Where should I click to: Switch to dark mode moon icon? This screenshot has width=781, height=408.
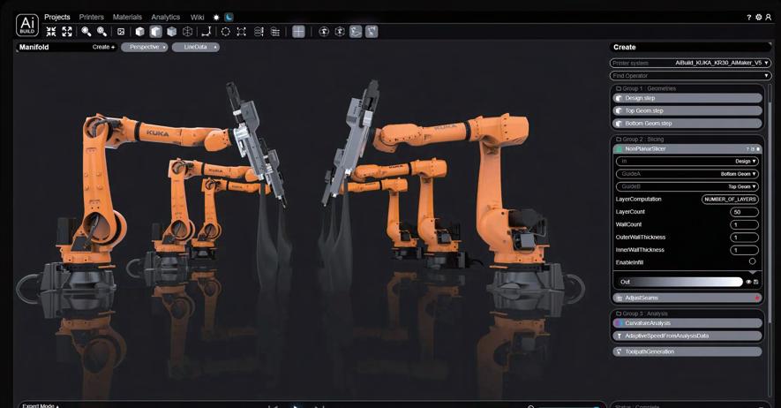(229, 18)
